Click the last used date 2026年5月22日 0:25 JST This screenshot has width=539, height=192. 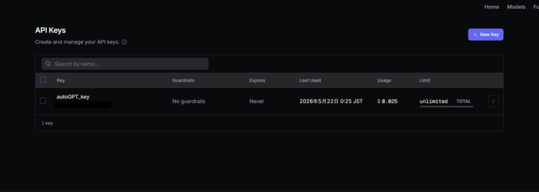pyautogui.click(x=331, y=102)
